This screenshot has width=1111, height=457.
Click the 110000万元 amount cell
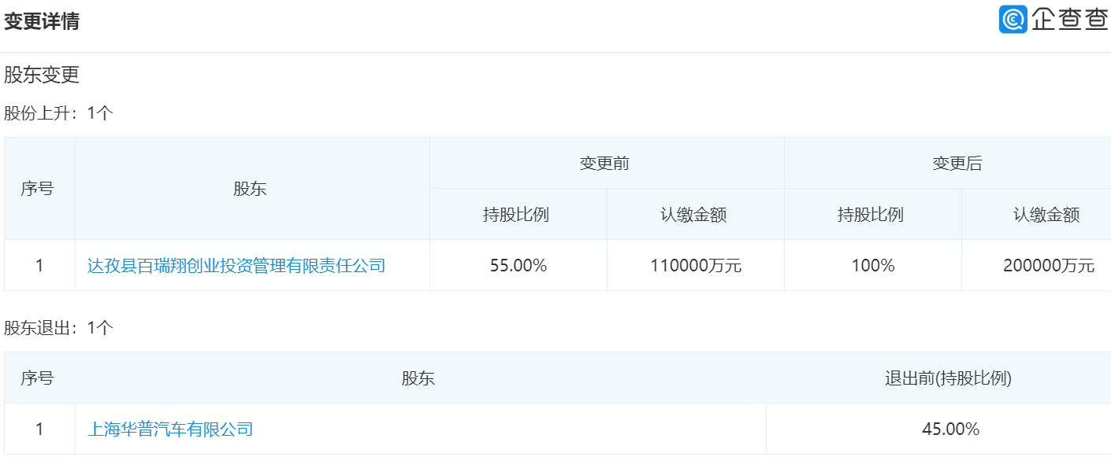pos(696,266)
